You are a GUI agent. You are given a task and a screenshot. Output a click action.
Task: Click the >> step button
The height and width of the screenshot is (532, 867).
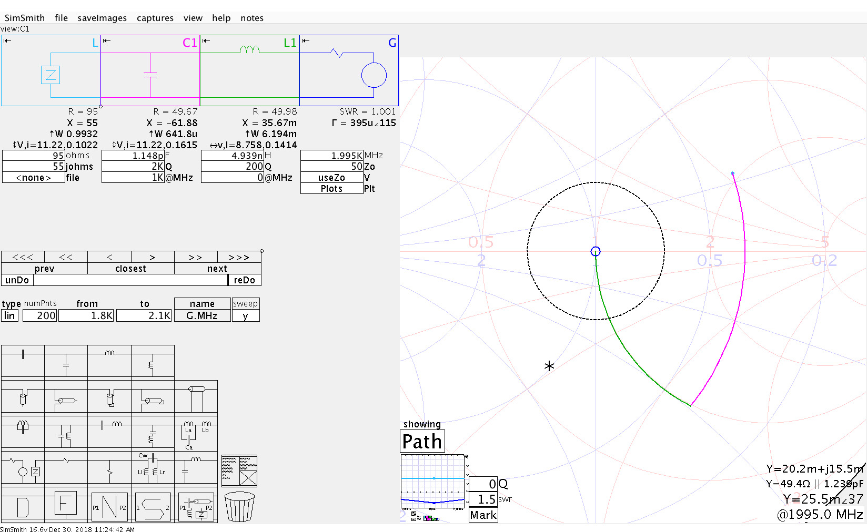coord(196,257)
